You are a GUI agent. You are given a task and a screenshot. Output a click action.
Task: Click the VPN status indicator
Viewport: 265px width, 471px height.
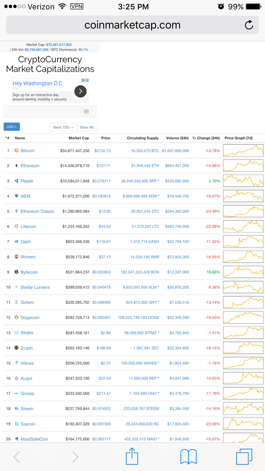(x=77, y=6)
